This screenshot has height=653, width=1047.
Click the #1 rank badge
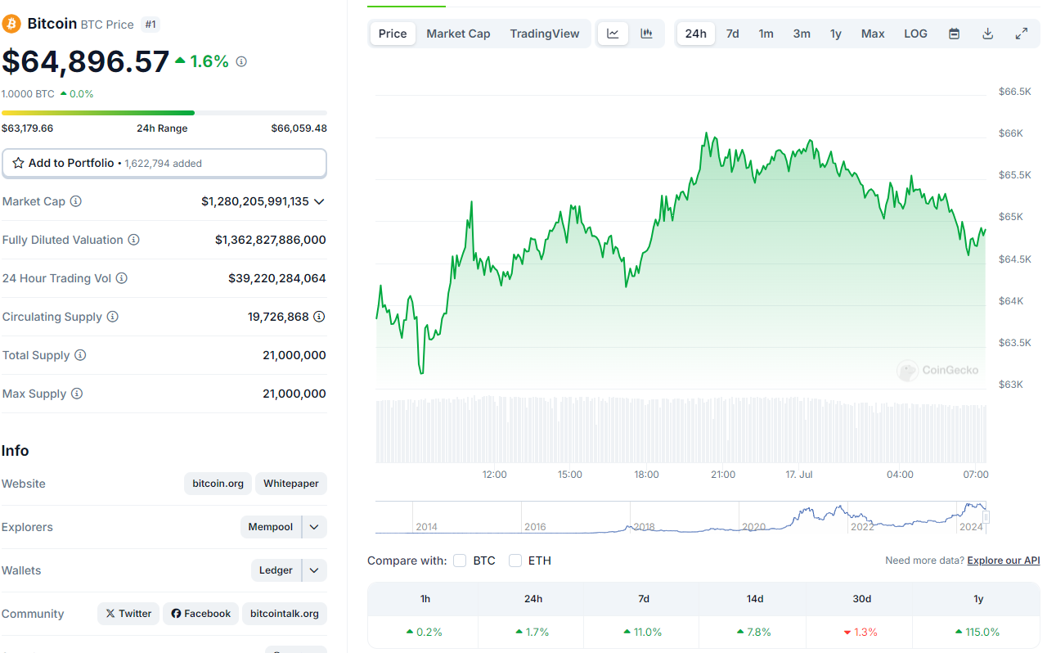[151, 25]
